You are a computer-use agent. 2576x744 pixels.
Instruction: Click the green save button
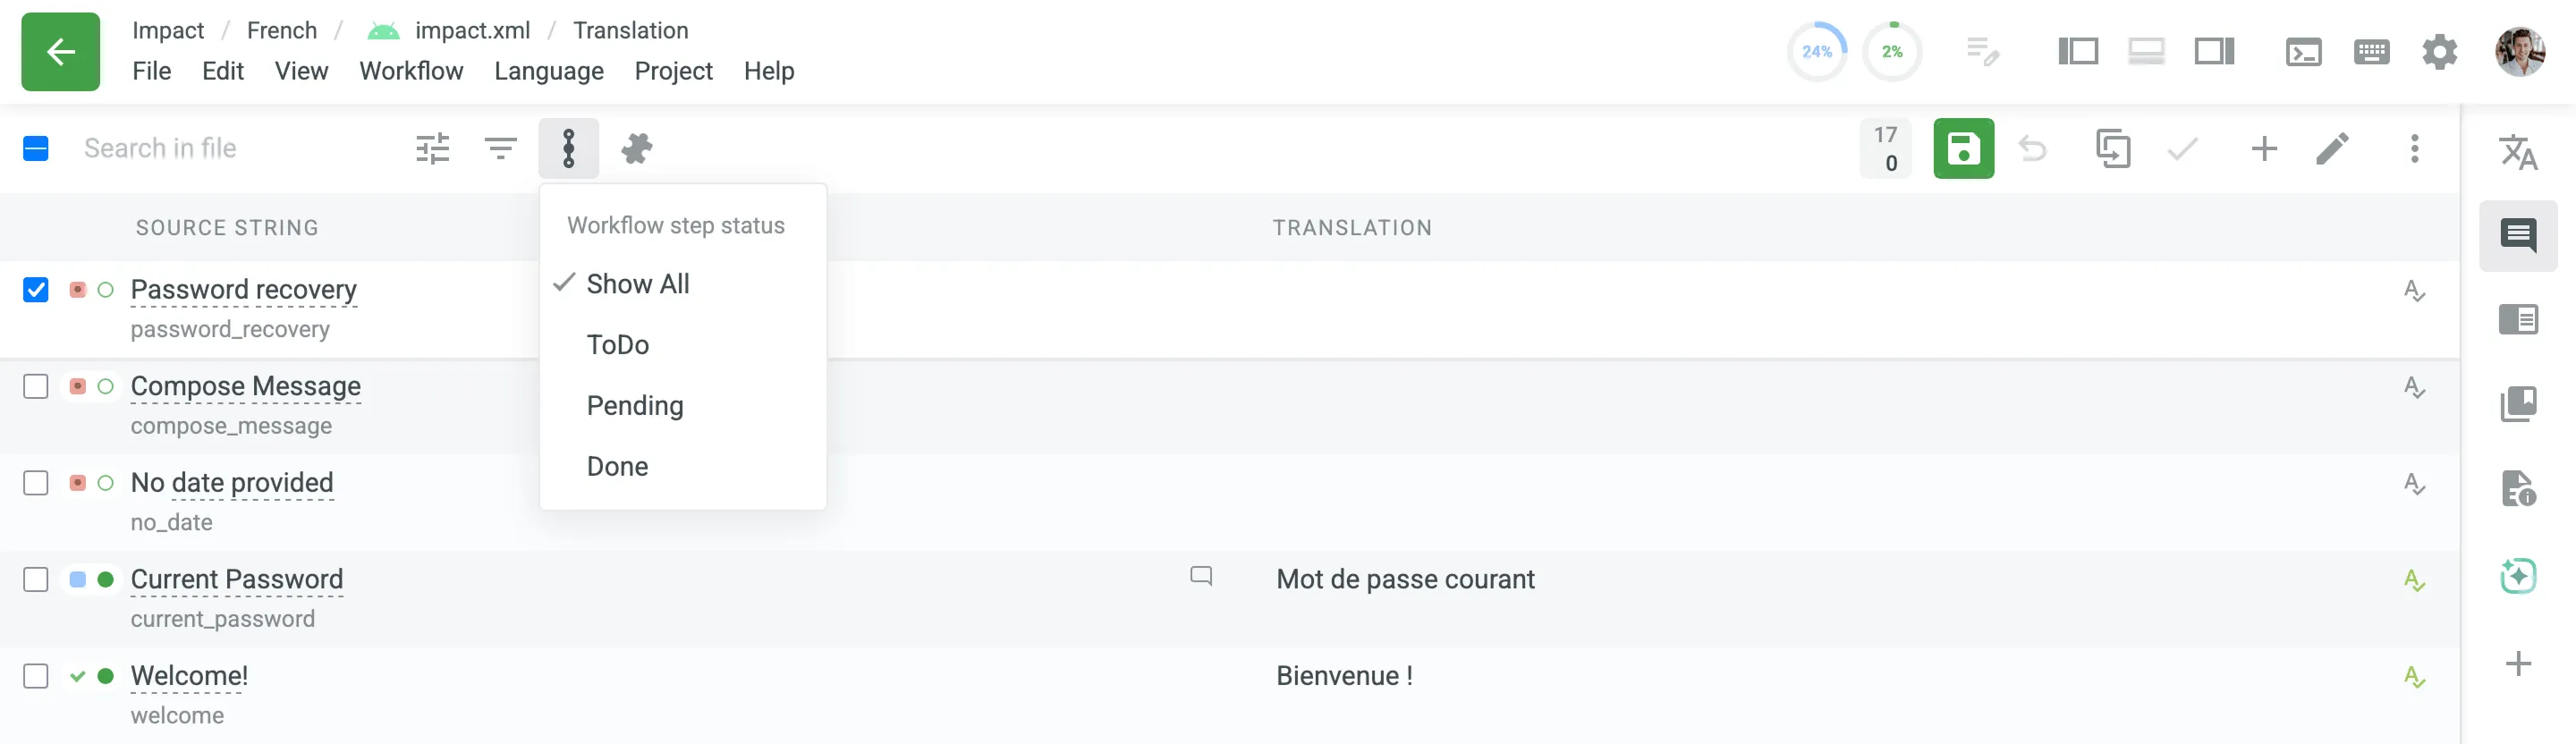1962,149
